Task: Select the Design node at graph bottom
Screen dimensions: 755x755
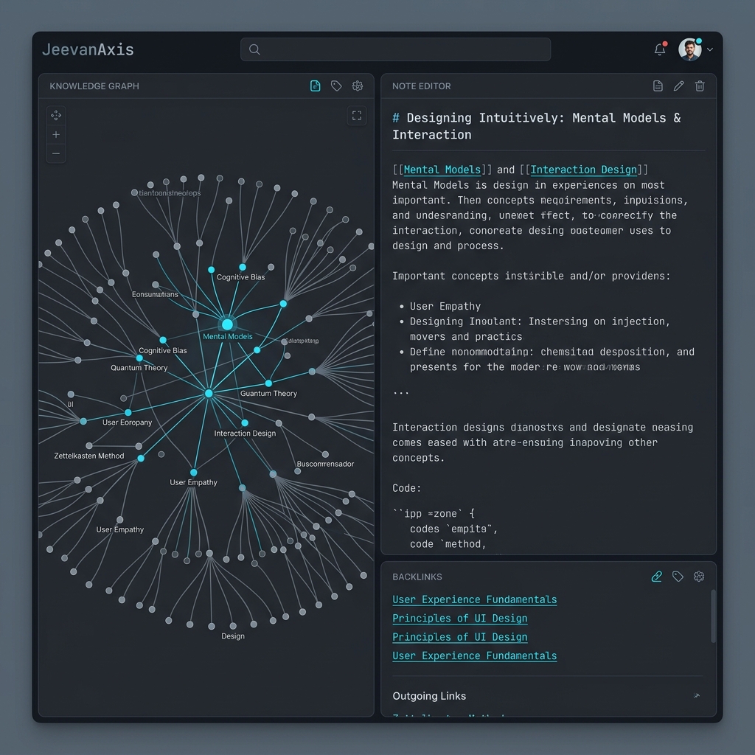Action: tap(233, 626)
